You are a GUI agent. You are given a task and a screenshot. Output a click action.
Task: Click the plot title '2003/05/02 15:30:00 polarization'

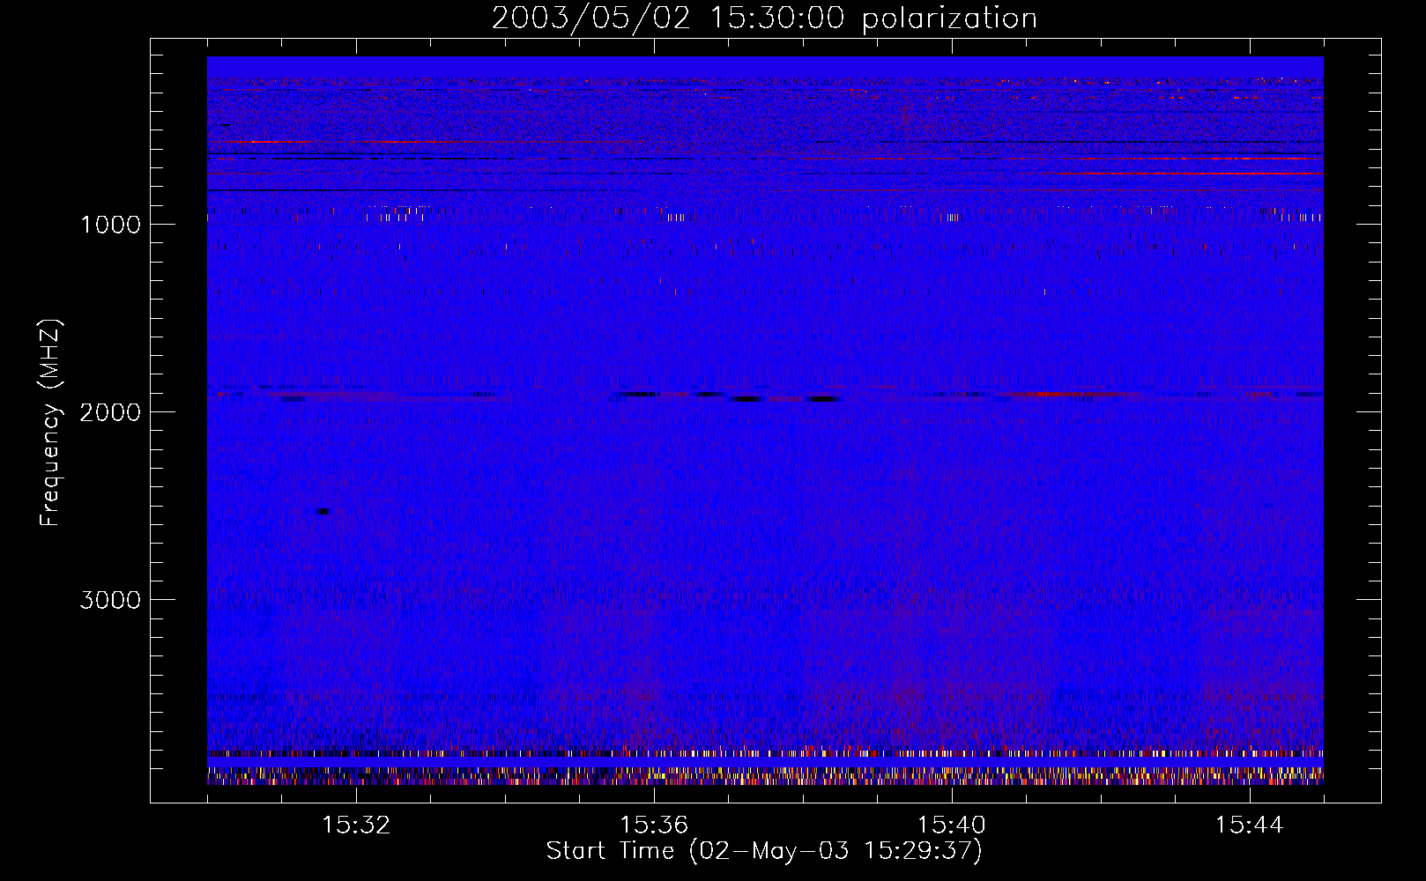pos(764,19)
